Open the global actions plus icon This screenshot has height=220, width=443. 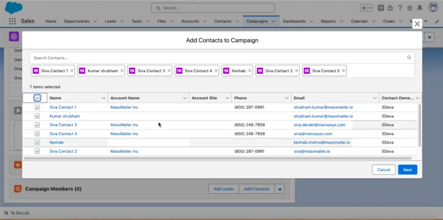click(381, 8)
